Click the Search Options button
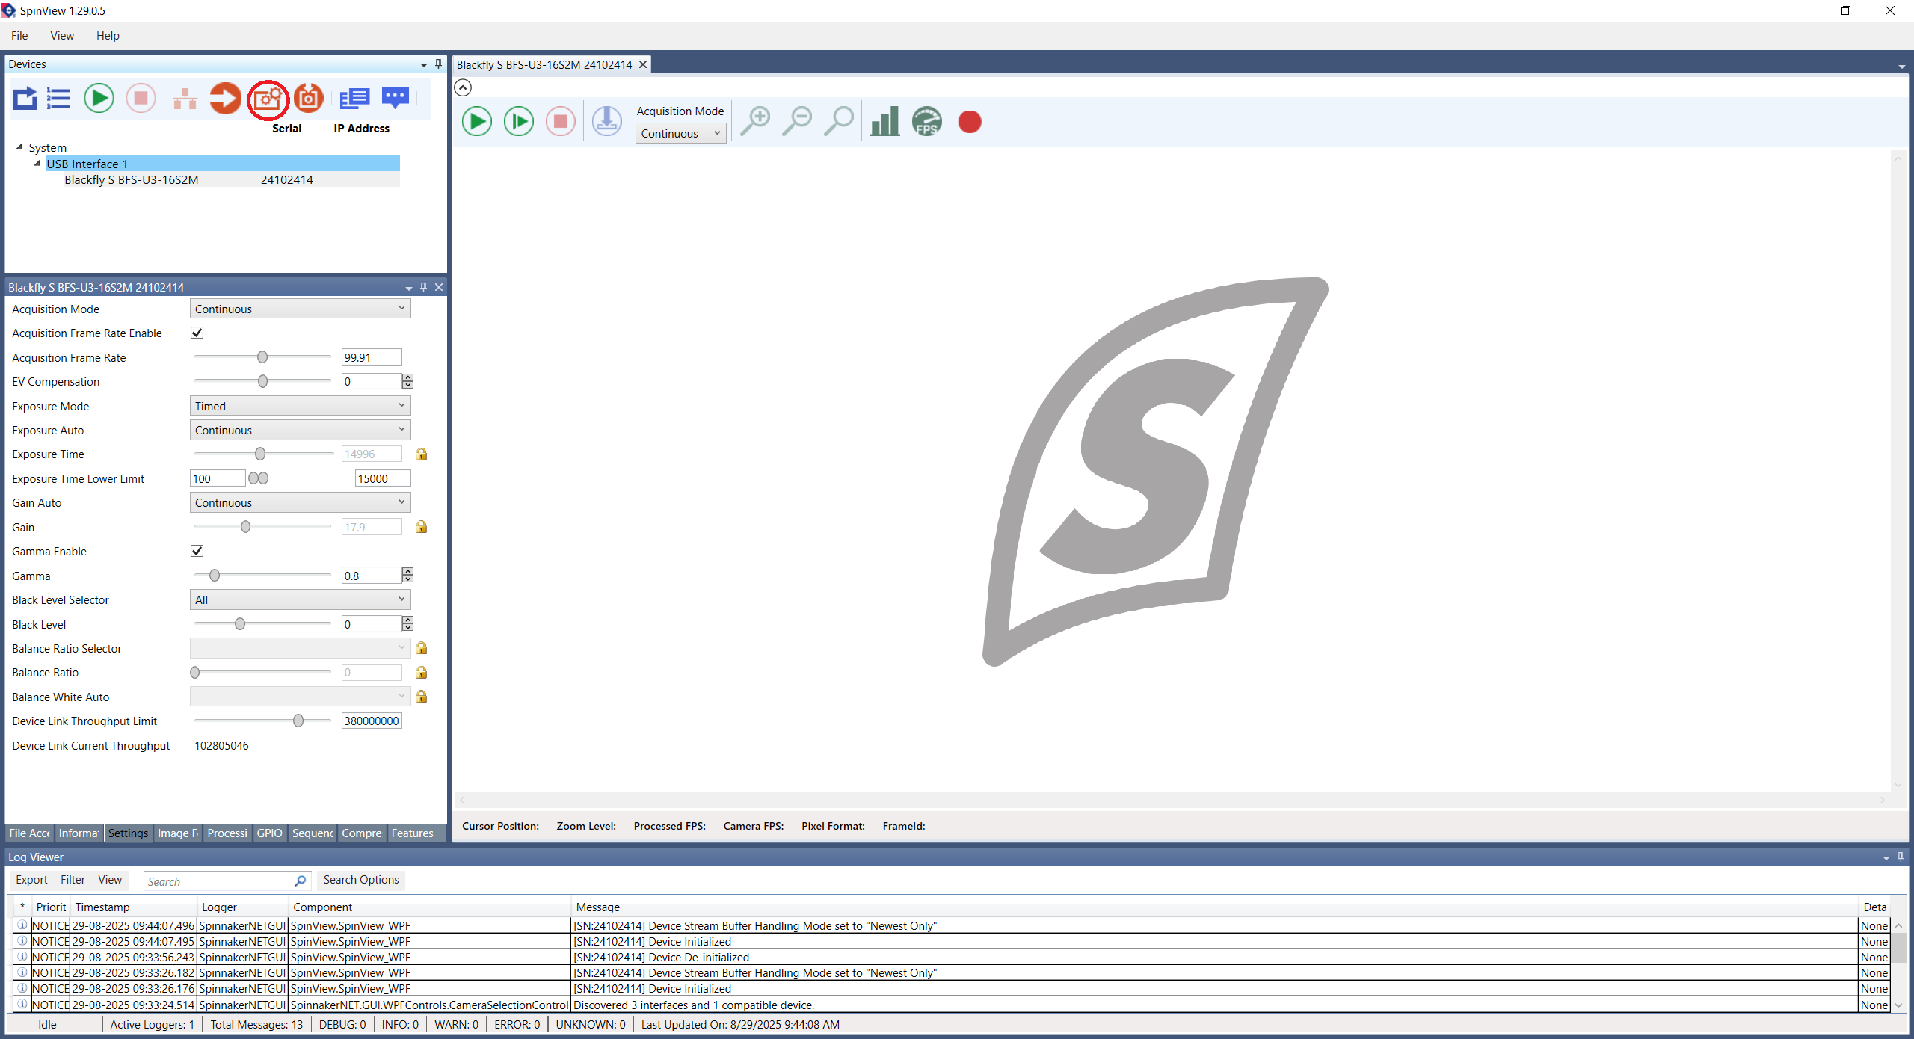This screenshot has height=1039, width=1914. point(361,880)
